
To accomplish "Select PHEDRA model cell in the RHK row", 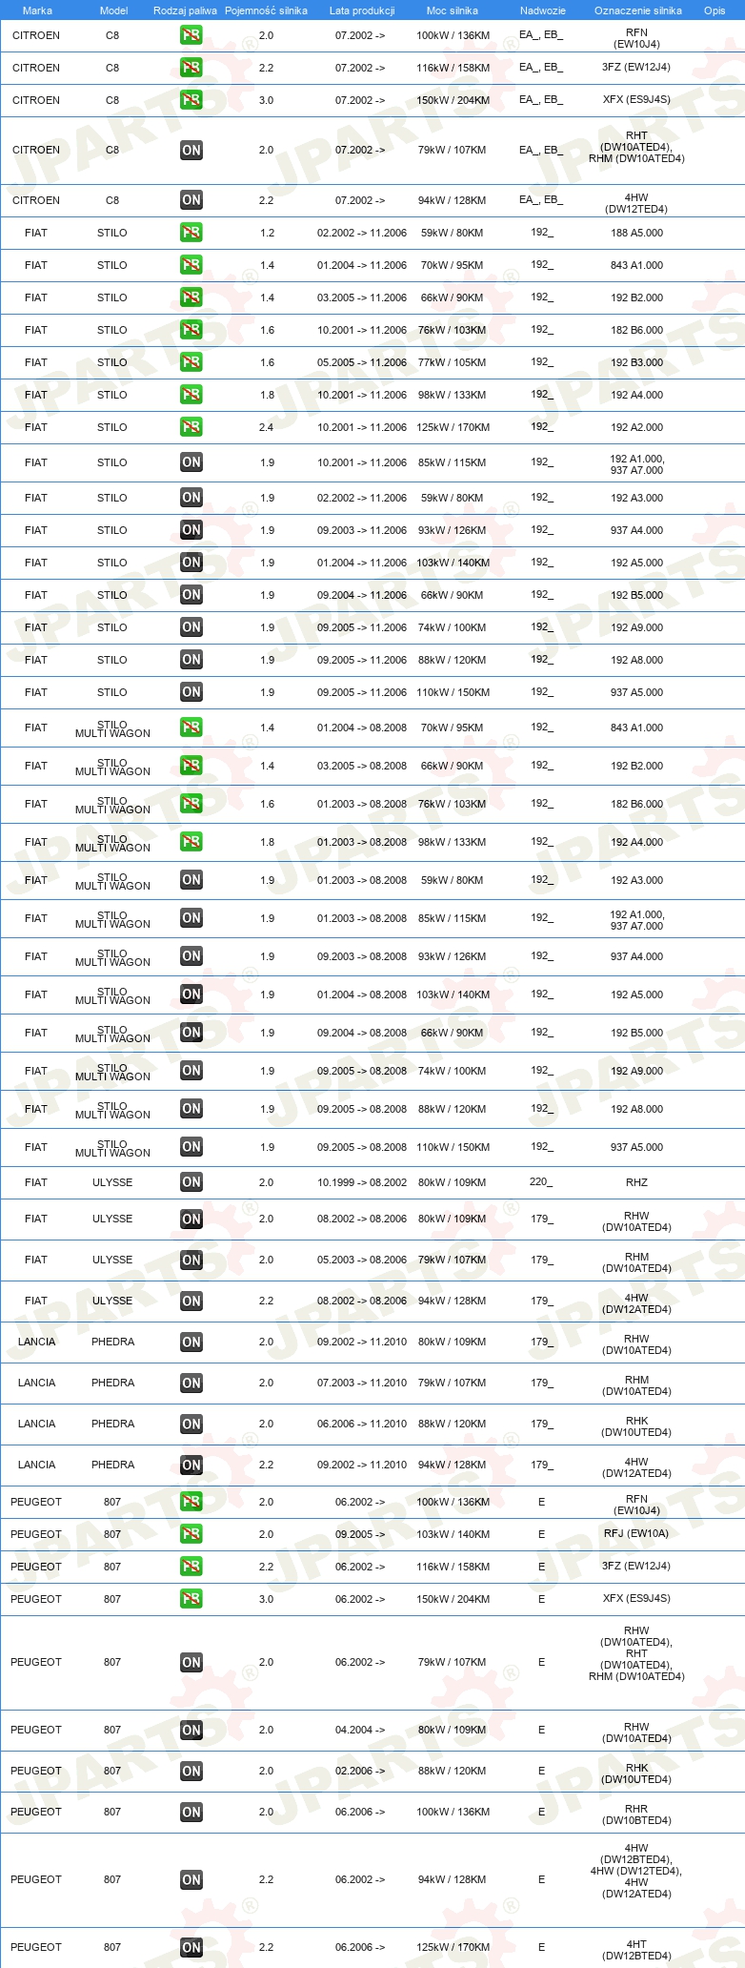I will tap(112, 1424).
